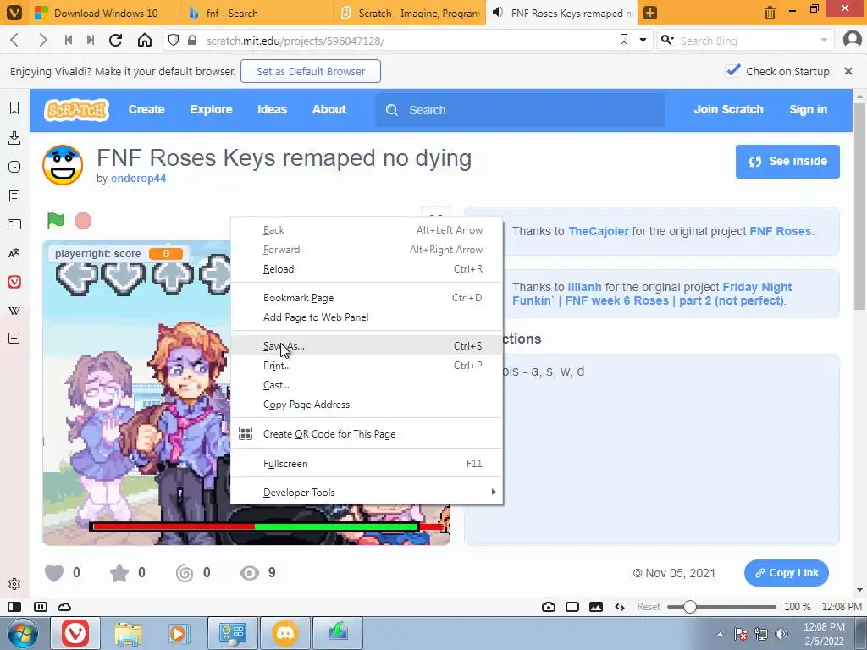Toggle the panel visibility in status bar
Image resolution: width=867 pixels, height=650 pixels.
(14, 607)
